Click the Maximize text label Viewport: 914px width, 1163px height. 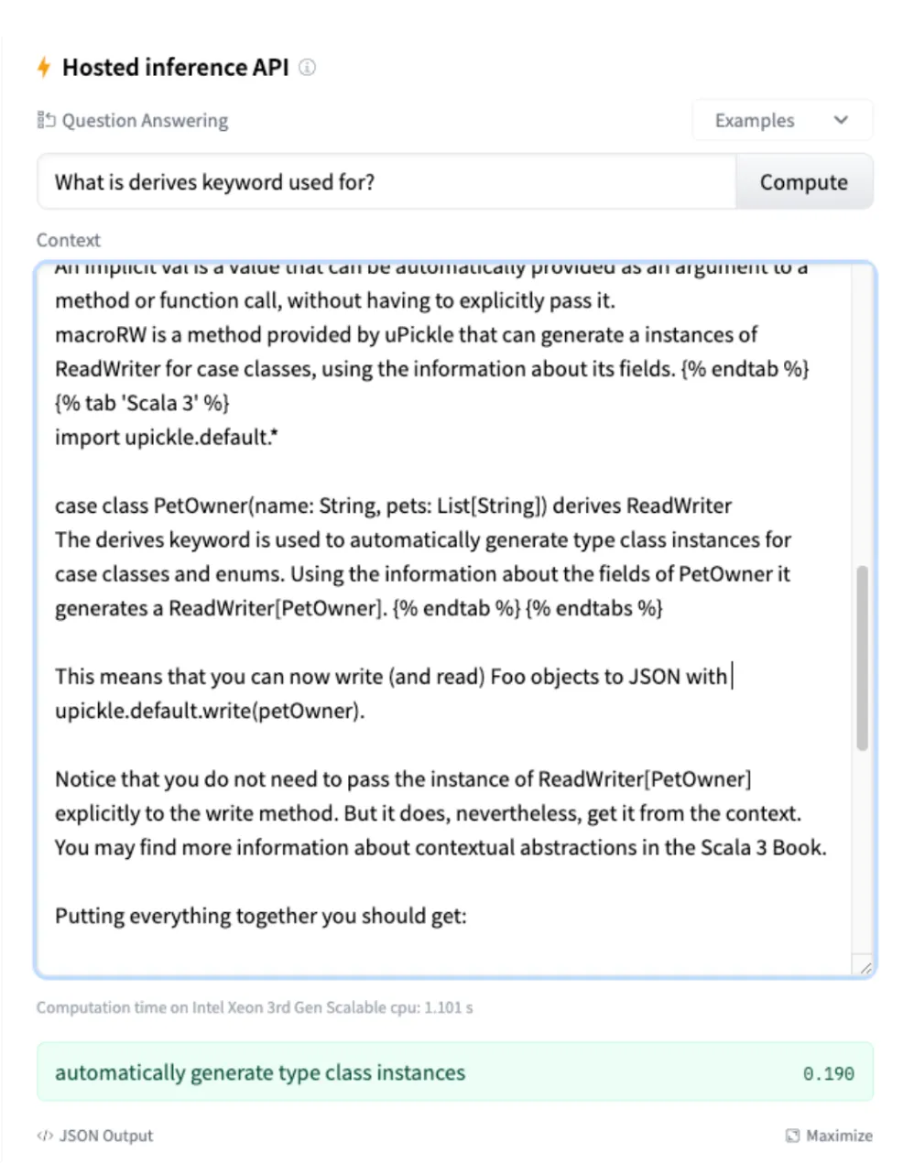839,1136
